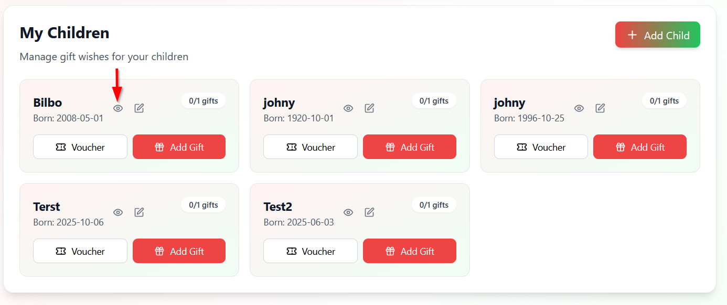Open the edit icon for johny born 1996
The height and width of the screenshot is (305, 727).
[600, 108]
